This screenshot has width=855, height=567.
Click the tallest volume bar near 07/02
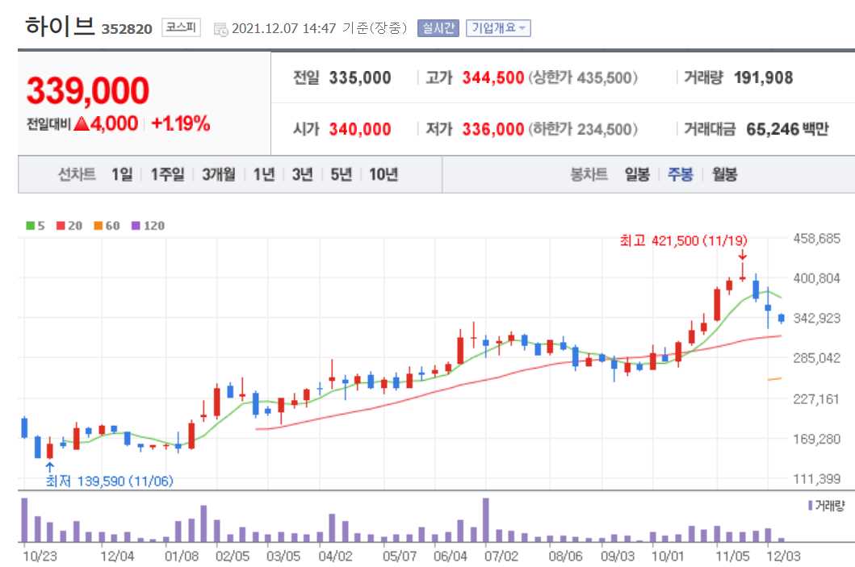click(486, 520)
